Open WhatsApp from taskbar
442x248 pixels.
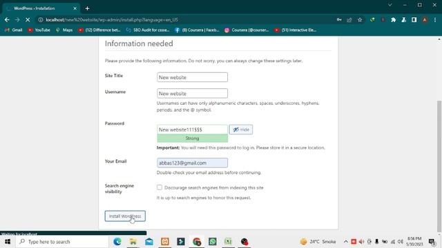point(213,242)
